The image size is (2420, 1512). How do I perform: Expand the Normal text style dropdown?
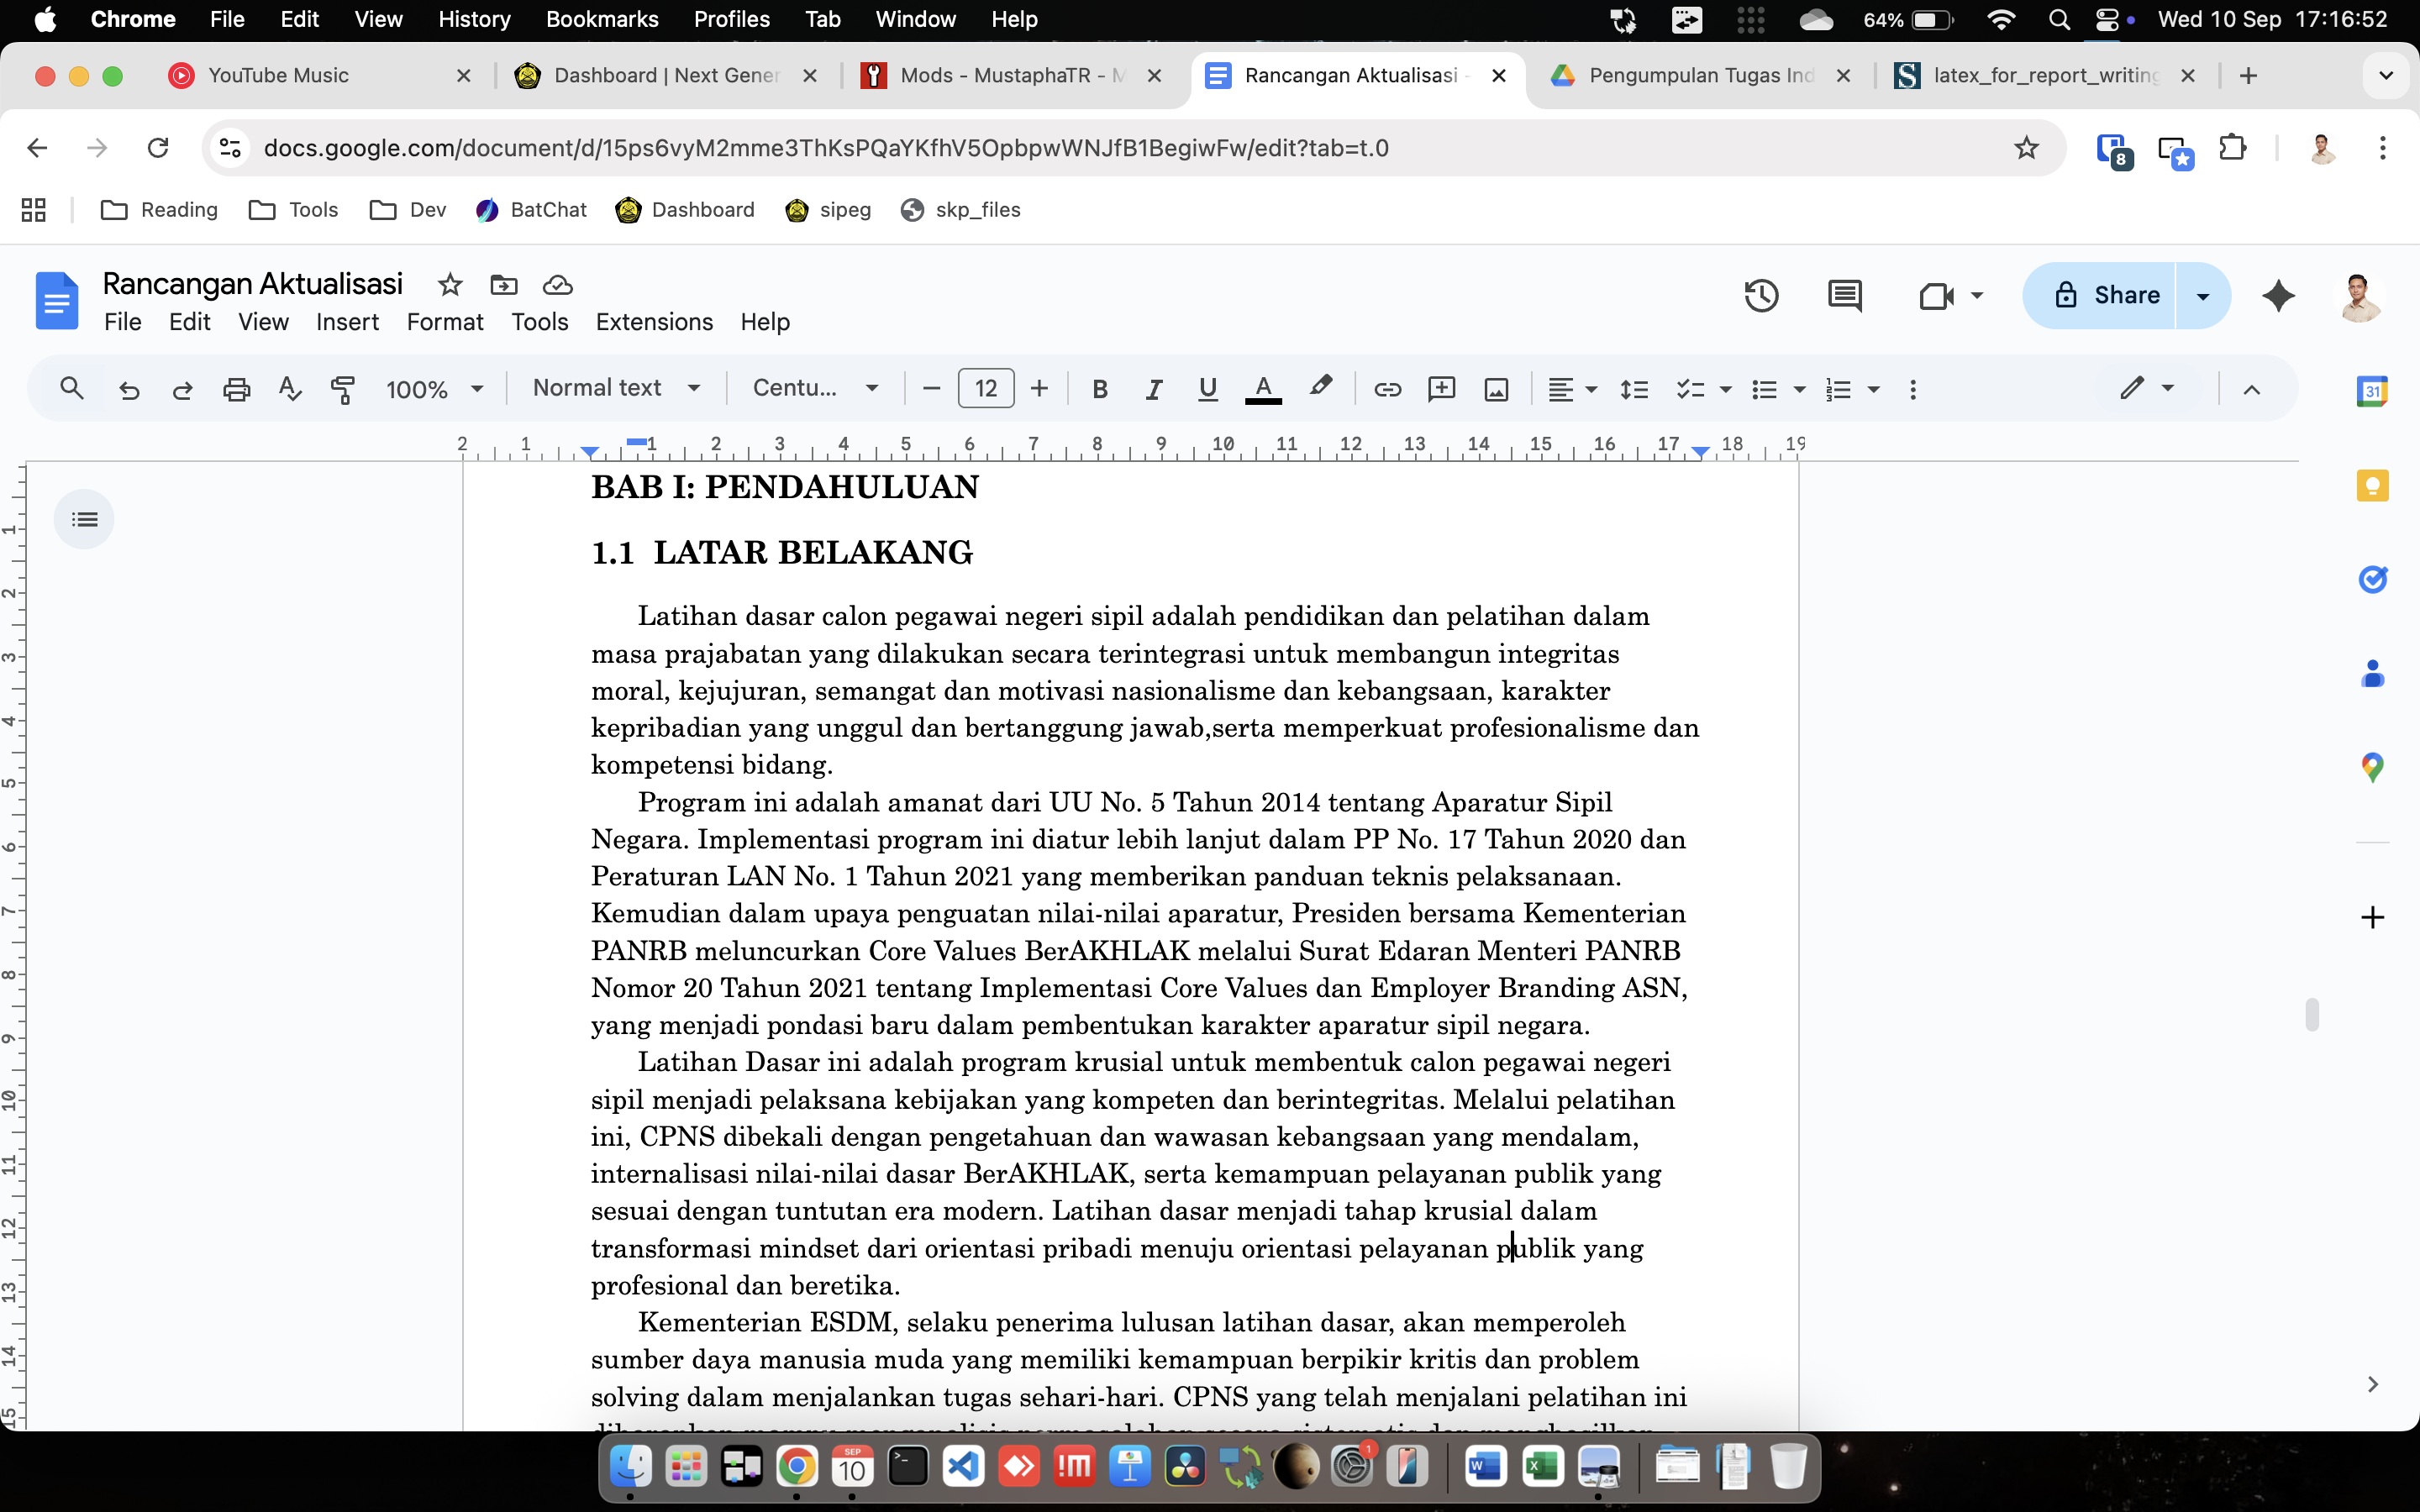(615, 388)
